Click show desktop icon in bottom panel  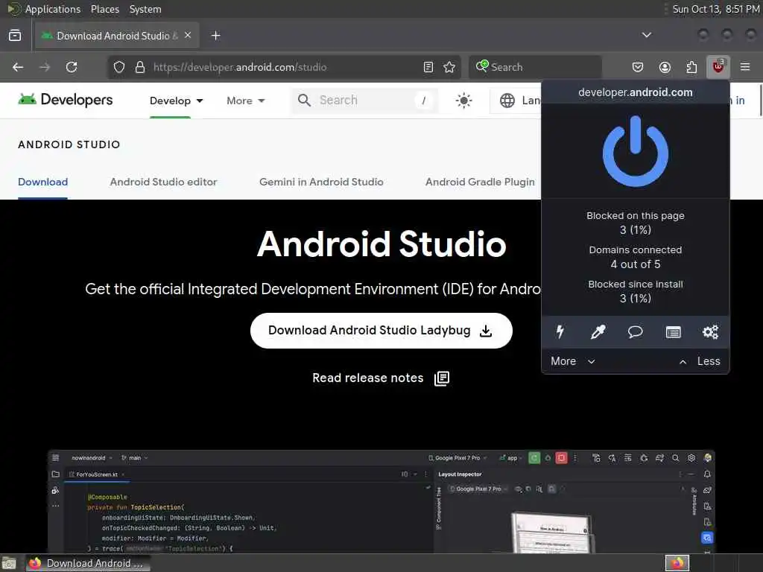pos(9,563)
